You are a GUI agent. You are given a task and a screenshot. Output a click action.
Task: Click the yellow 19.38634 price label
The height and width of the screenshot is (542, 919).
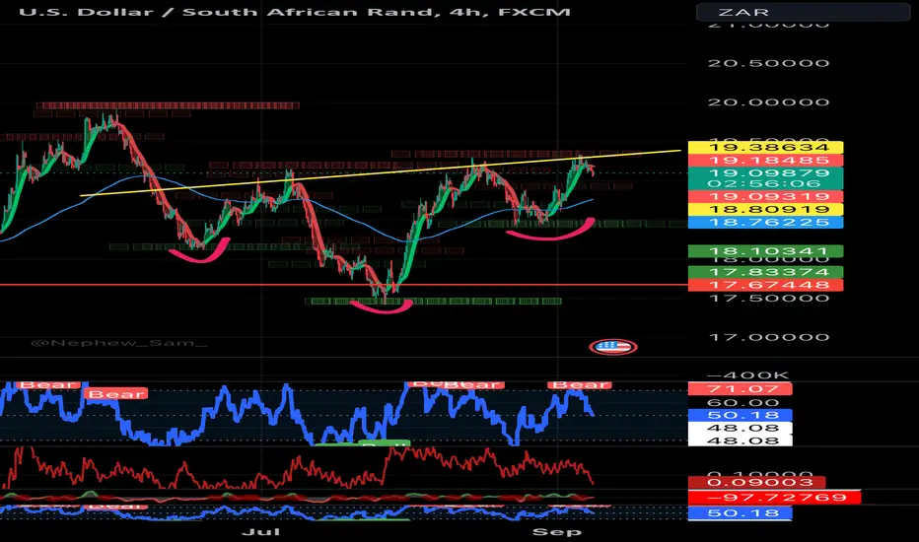pos(765,147)
